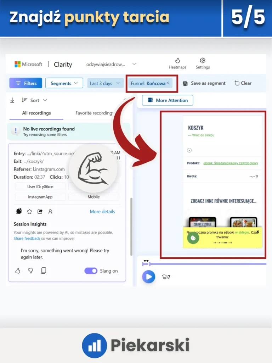Click the left ebook thumbnail in preview
This screenshot has height=363, width=272.
click(202, 222)
